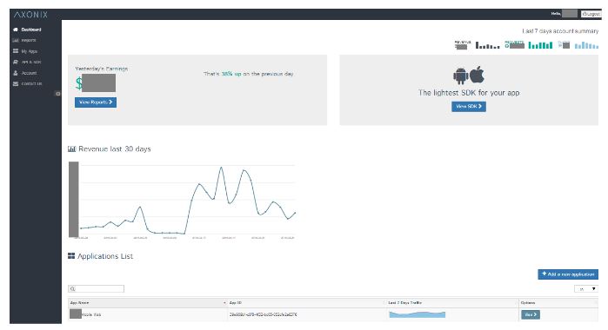Click Add a new application button
This screenshot has height=330, width=608.
pyautogui.click(x=568, y=274)
